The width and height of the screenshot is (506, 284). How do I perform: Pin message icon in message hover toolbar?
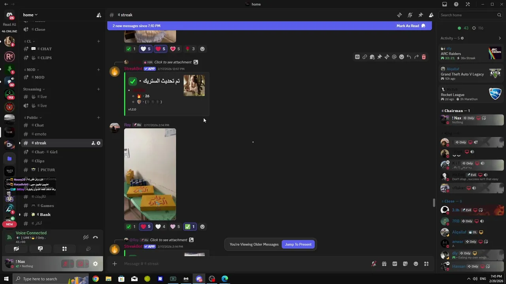click(x=379, y=57)
